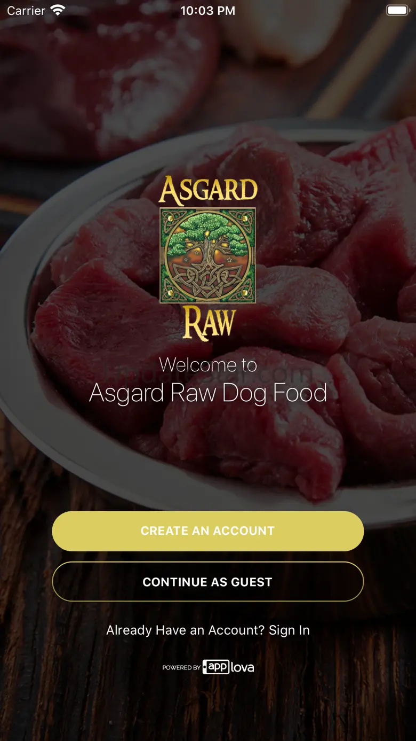Viewport: 416px width, 741px height.
Task: Click the Applova brand logo
Action: pos(228,667)
